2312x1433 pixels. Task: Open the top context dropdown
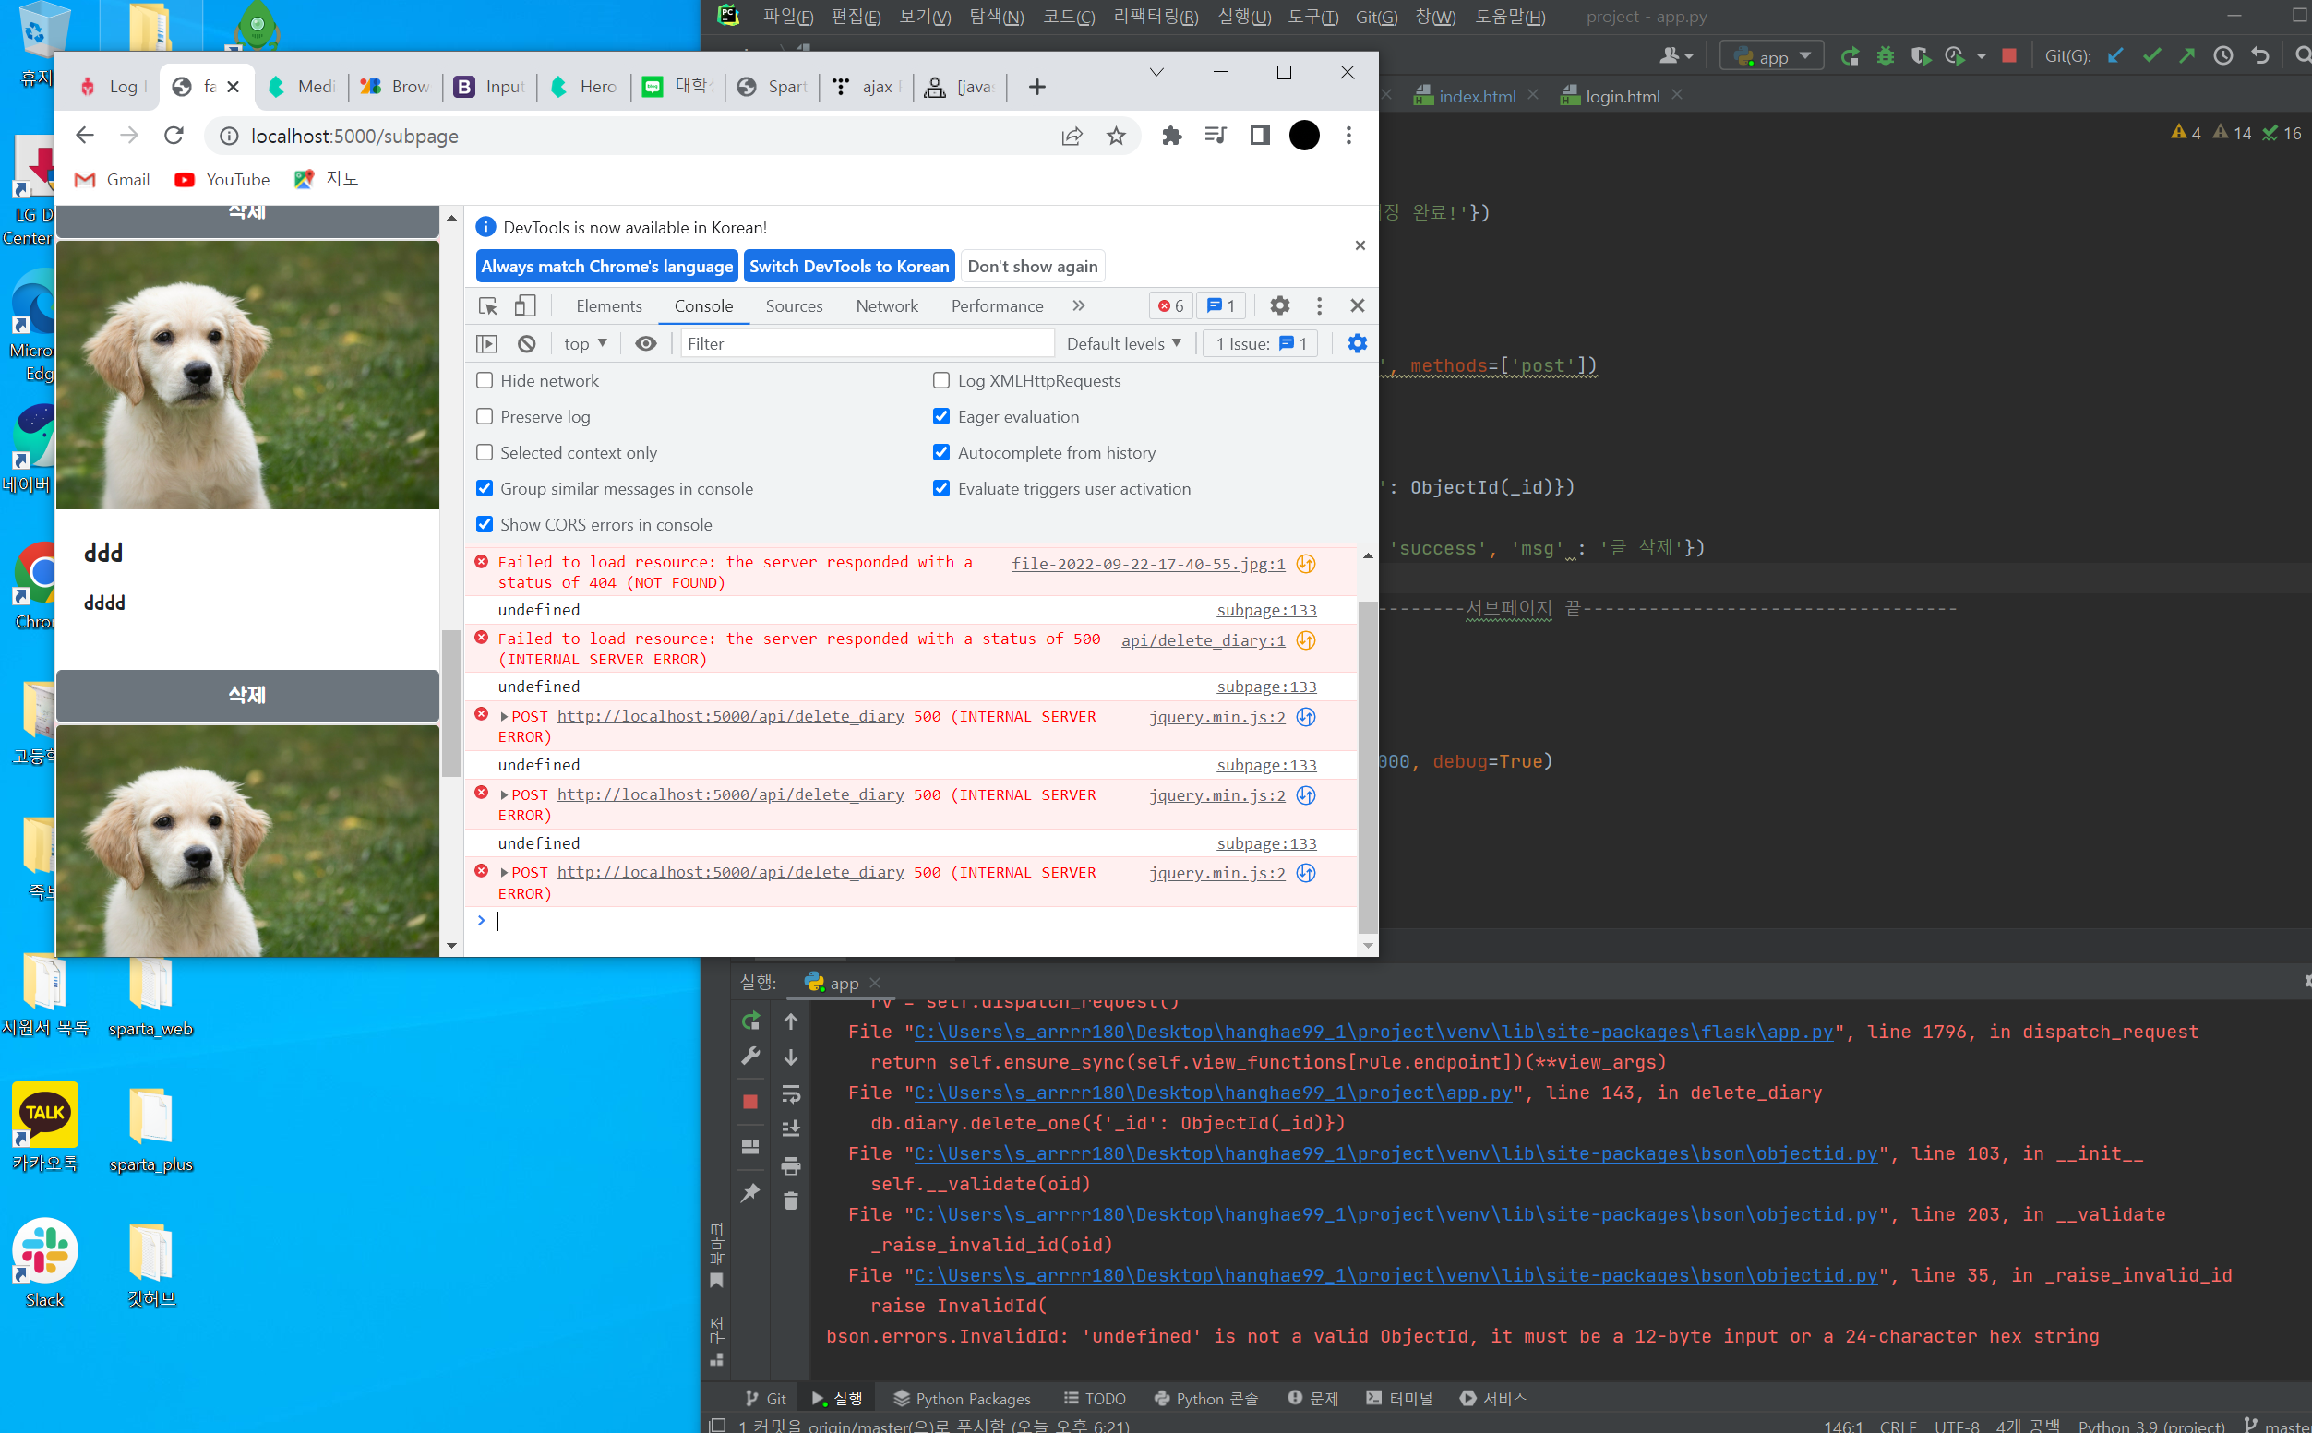[x=585, y=344]
